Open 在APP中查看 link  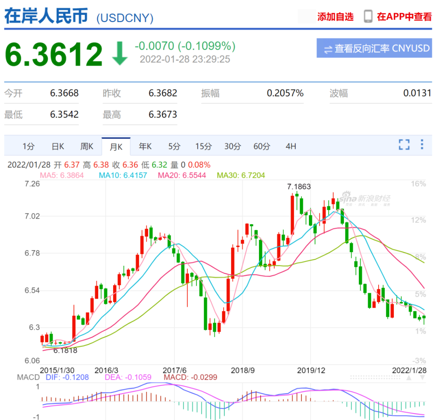click(x=404, y=17)
